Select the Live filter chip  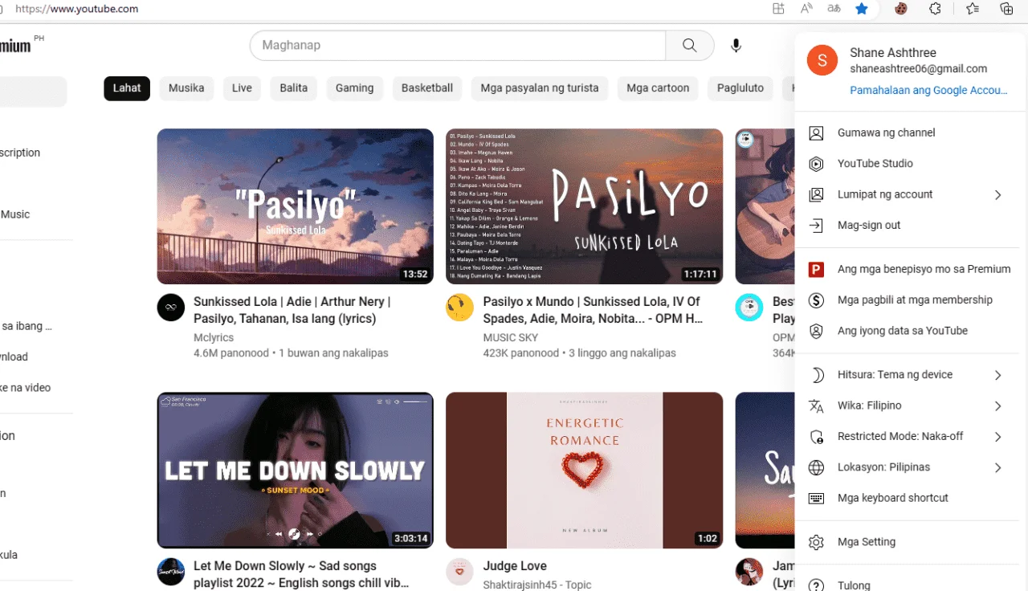(242, 88)
